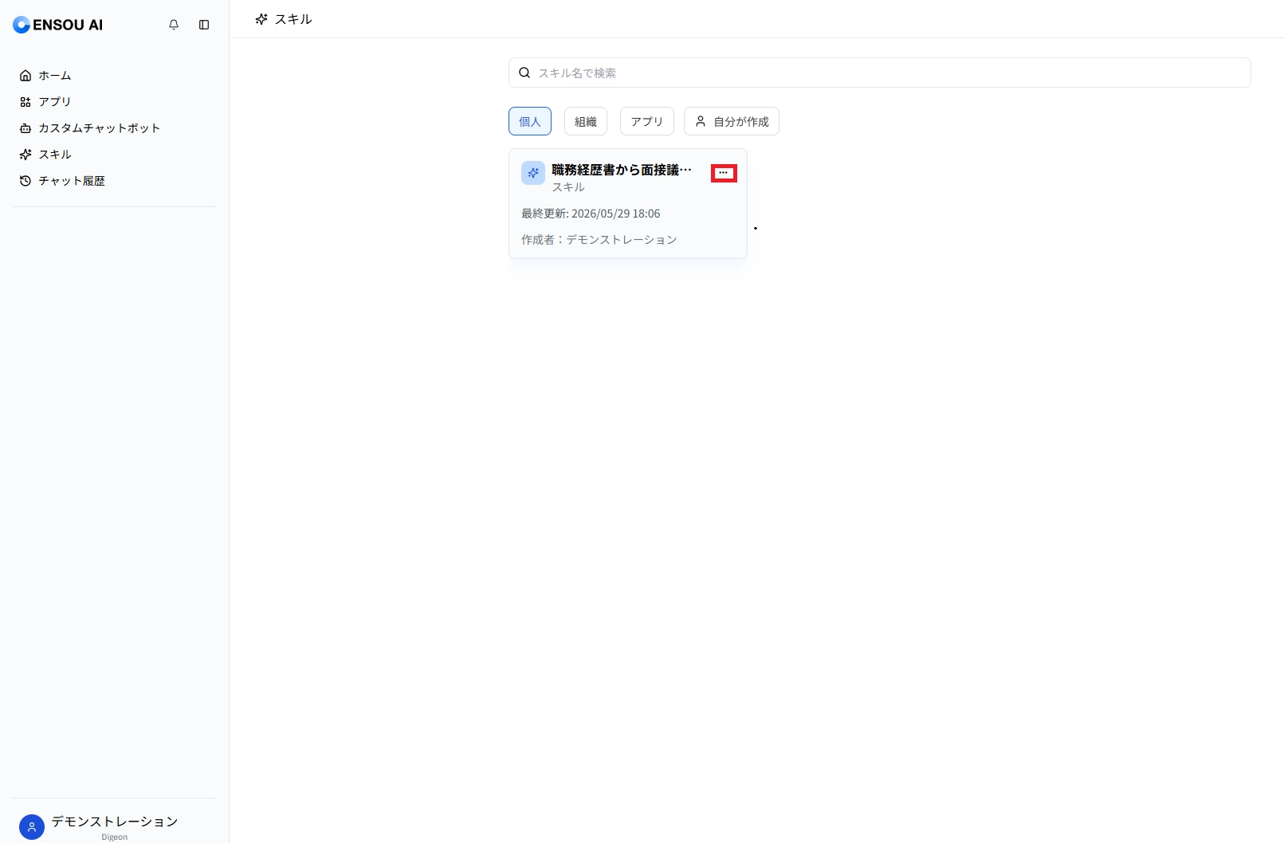Collapse the sidebar with panel icon
The width and height of the screenshot is (1284, 843).
(204, 25)
